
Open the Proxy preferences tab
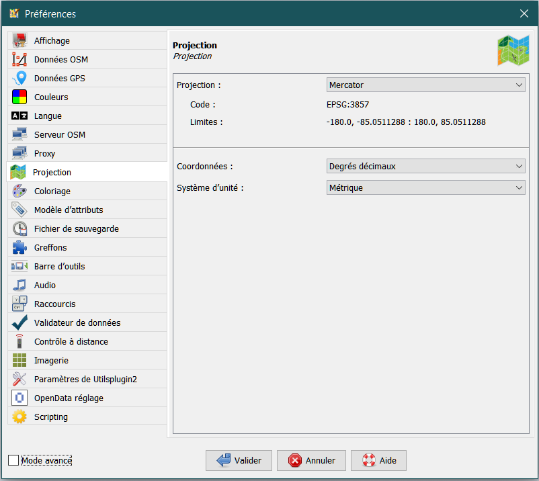point(44,153)
